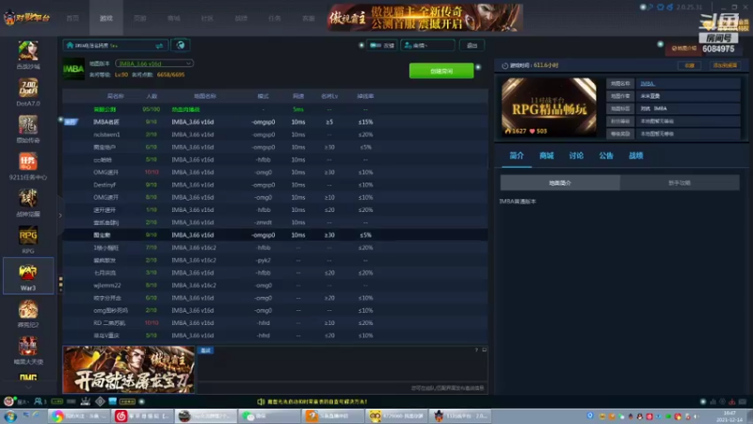Select the 新手攻略 sub-tab
The width and height of the screenshot is (753, 424).
point(680,183)
